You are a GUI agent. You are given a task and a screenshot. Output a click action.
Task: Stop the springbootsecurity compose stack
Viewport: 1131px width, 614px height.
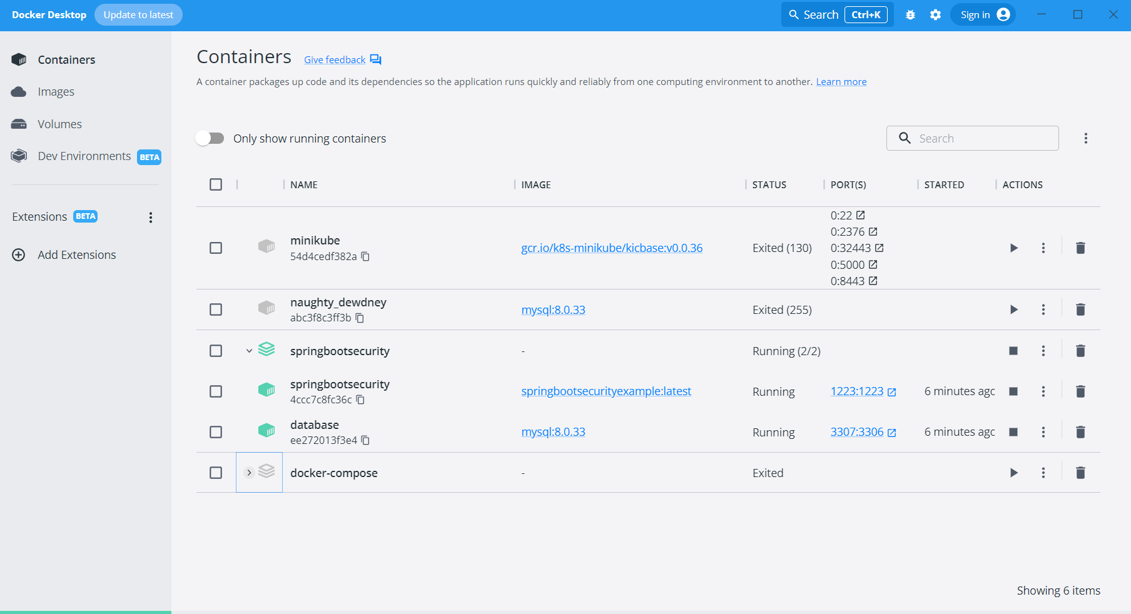click(x=1013, y=351)
